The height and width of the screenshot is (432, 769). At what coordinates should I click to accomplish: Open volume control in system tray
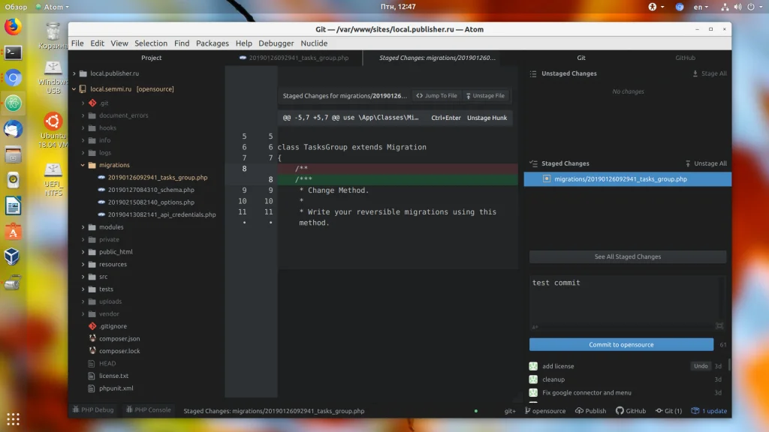737,7
